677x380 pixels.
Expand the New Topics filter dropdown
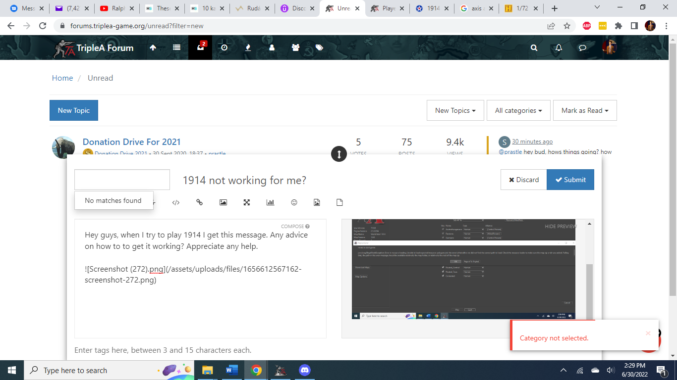455,110
